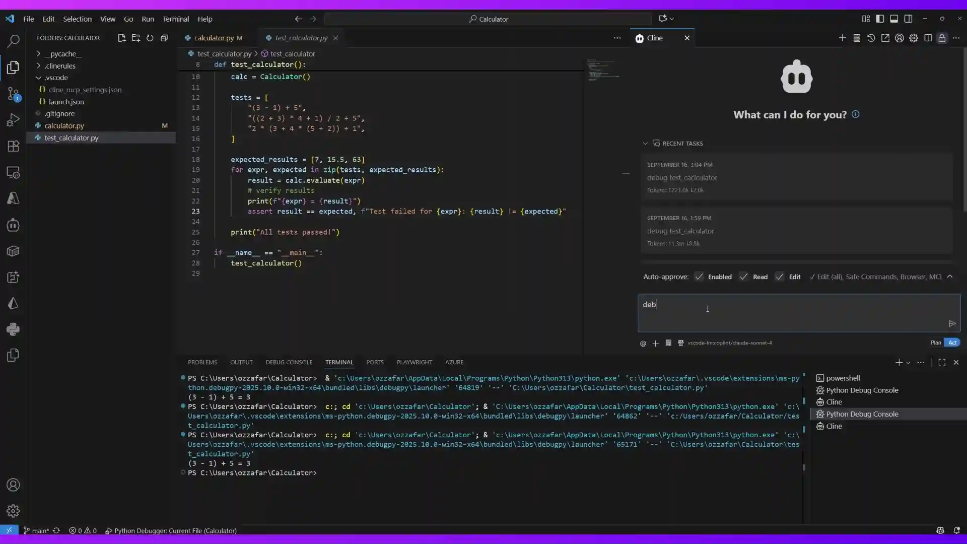Open the Extensions view

[x=13, y=146]
